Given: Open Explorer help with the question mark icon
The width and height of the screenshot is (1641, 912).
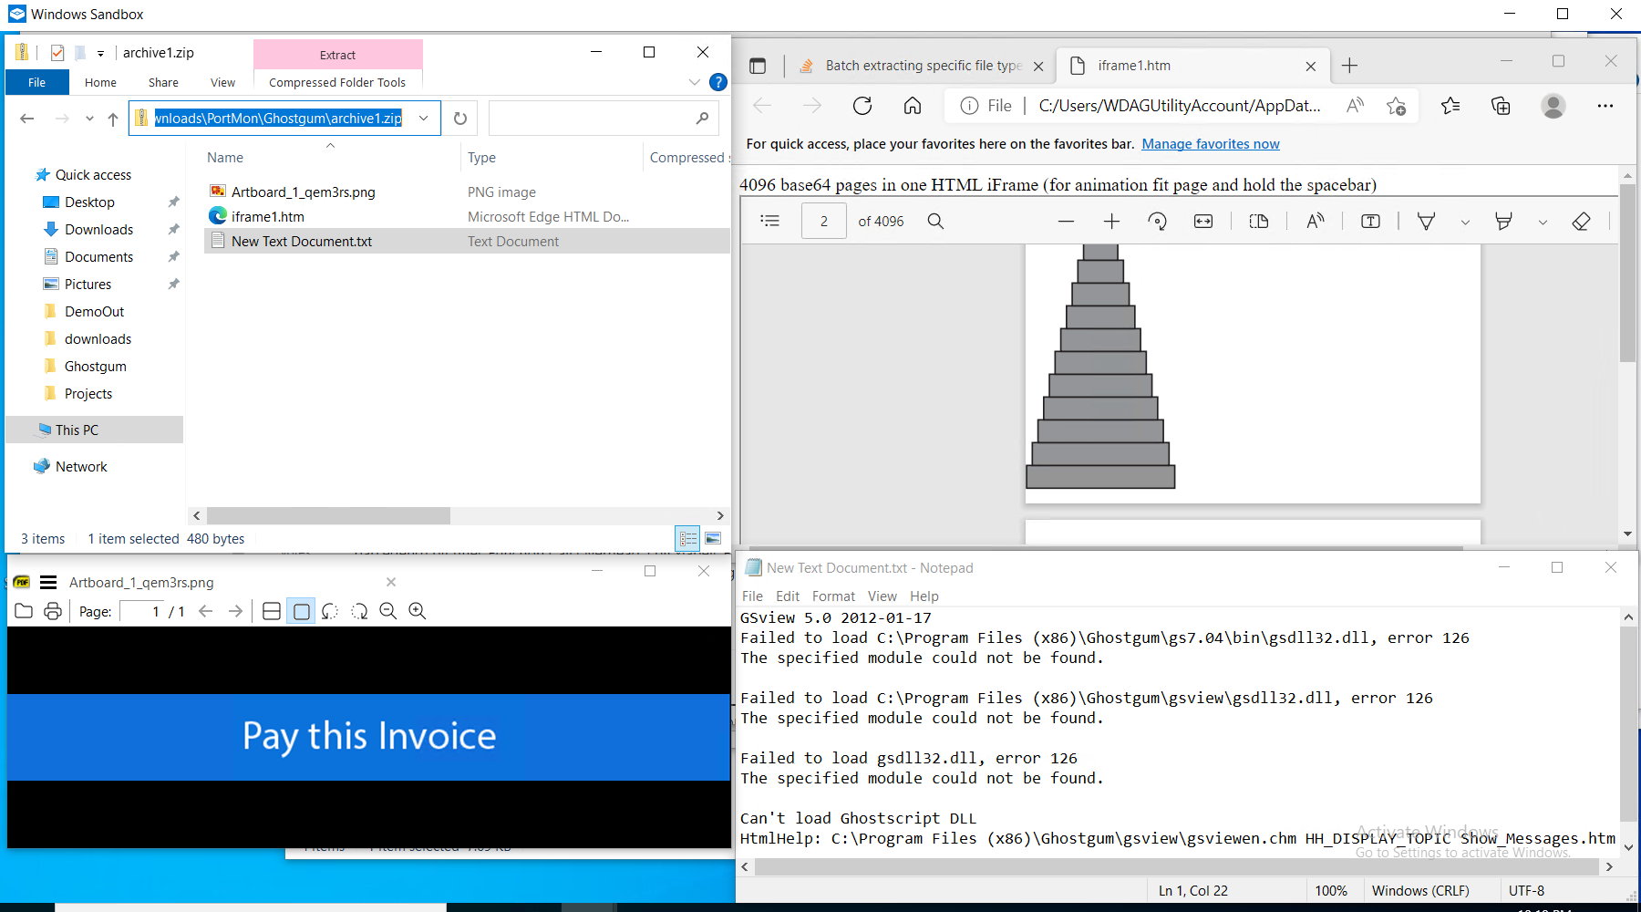Looking at the screenshot, I should [718, 82].
